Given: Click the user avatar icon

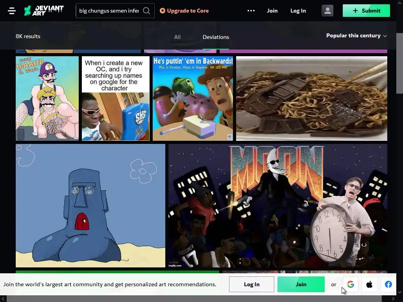Looking at the screenshot, I should [327, 11].
